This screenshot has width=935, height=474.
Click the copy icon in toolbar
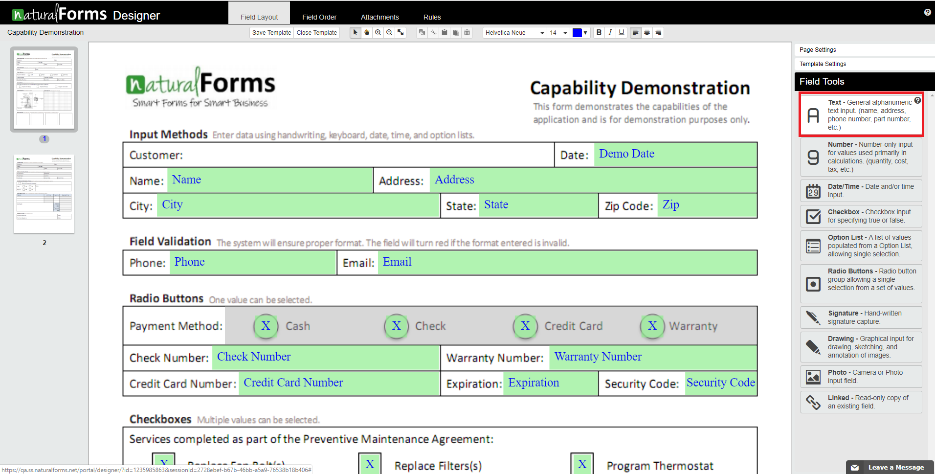click(422, 33)
